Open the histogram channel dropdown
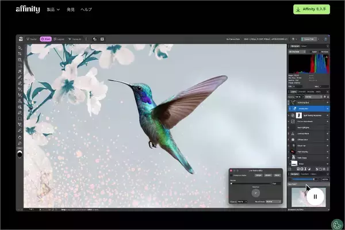Image resolution: width=345 pixels, height=230 pixels. (x=297, y=52)
